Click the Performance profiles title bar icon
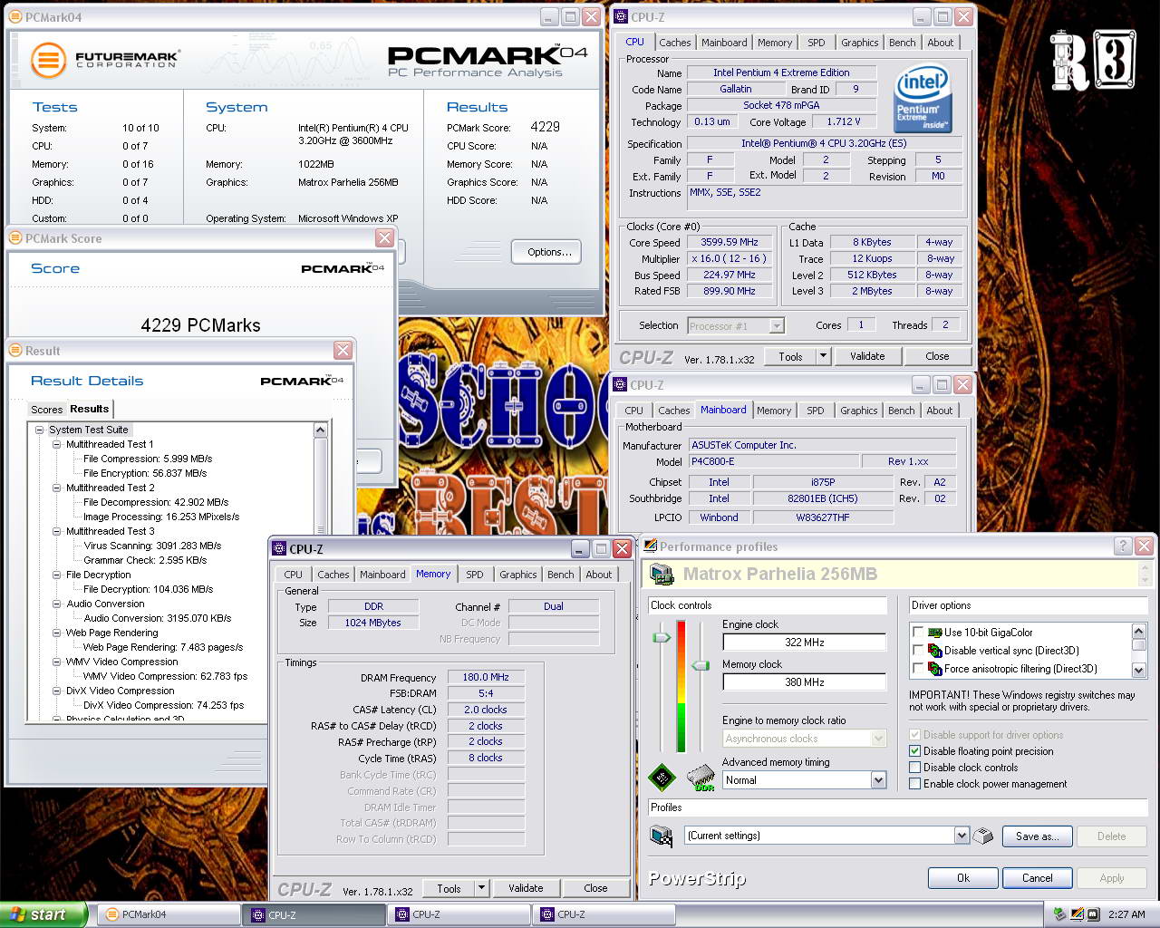Screen dimensions: 1160x928 [x=650, y=546]
